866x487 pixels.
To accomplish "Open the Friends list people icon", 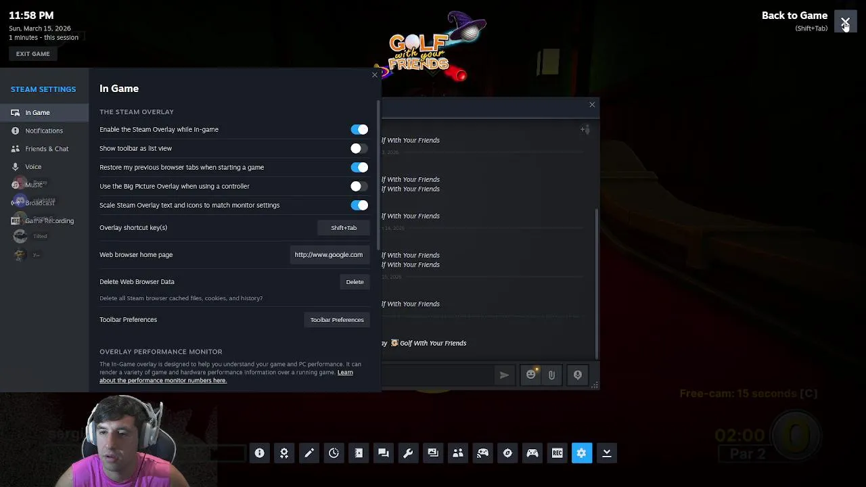I will tap(458, 453).
